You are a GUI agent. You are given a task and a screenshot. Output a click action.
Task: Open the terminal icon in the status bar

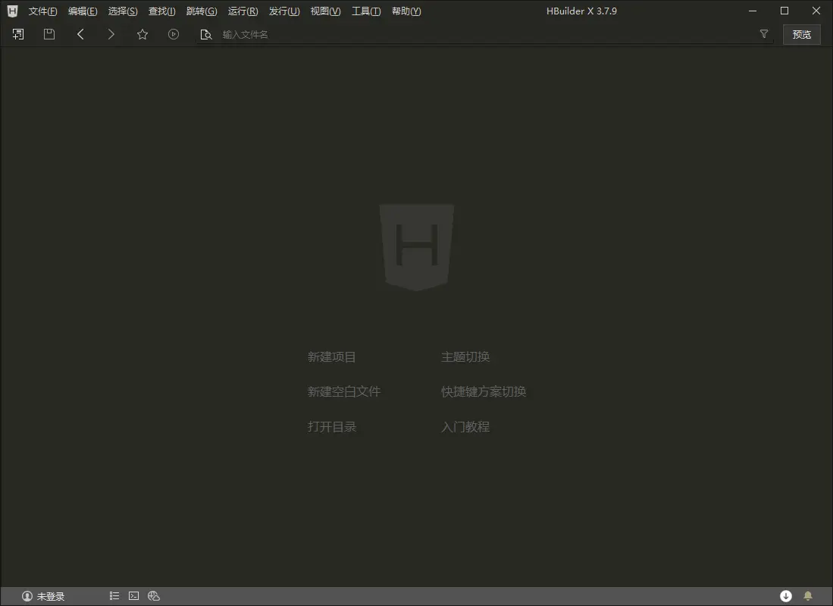[133, 595]
